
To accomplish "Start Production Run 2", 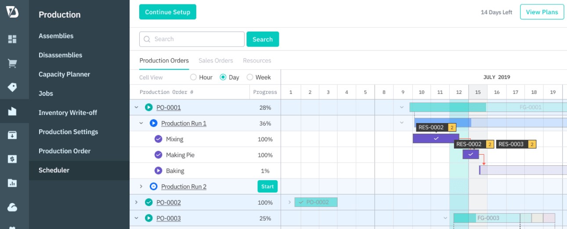I will 267,186.
